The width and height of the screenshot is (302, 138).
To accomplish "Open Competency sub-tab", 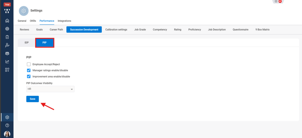I will pyautogui.click(x=160, y=30).
